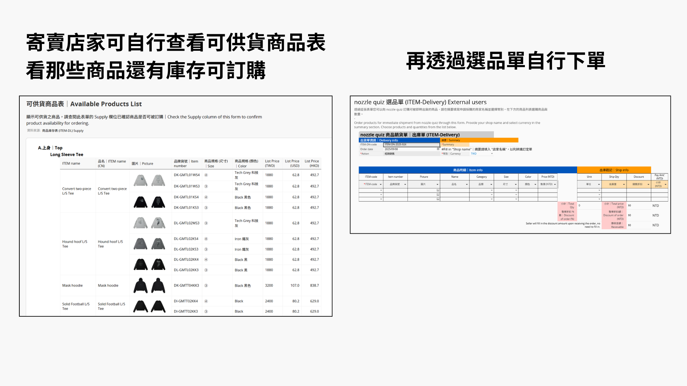Click the Iron grey Hound hoof tee thumbnail
The width and height of the screenshot is (687, 386).
coord(141,244)
